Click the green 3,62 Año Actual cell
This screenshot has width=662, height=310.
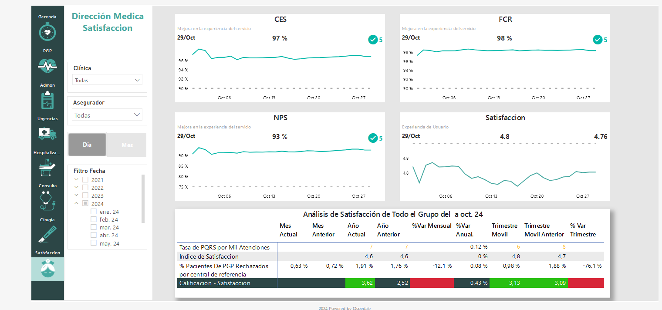pos(359,283)
